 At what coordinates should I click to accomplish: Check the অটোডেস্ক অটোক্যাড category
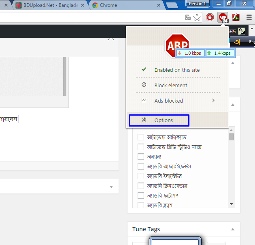[x=141, y=137]
